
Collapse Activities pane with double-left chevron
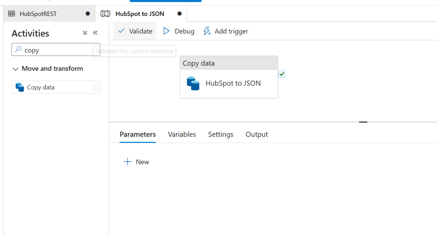tap(95, 33)
